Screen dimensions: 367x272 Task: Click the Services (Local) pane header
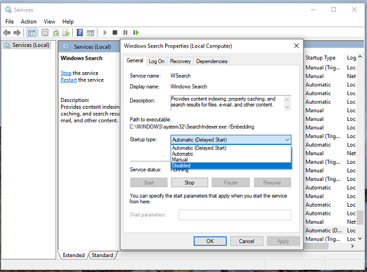(92, 47)
